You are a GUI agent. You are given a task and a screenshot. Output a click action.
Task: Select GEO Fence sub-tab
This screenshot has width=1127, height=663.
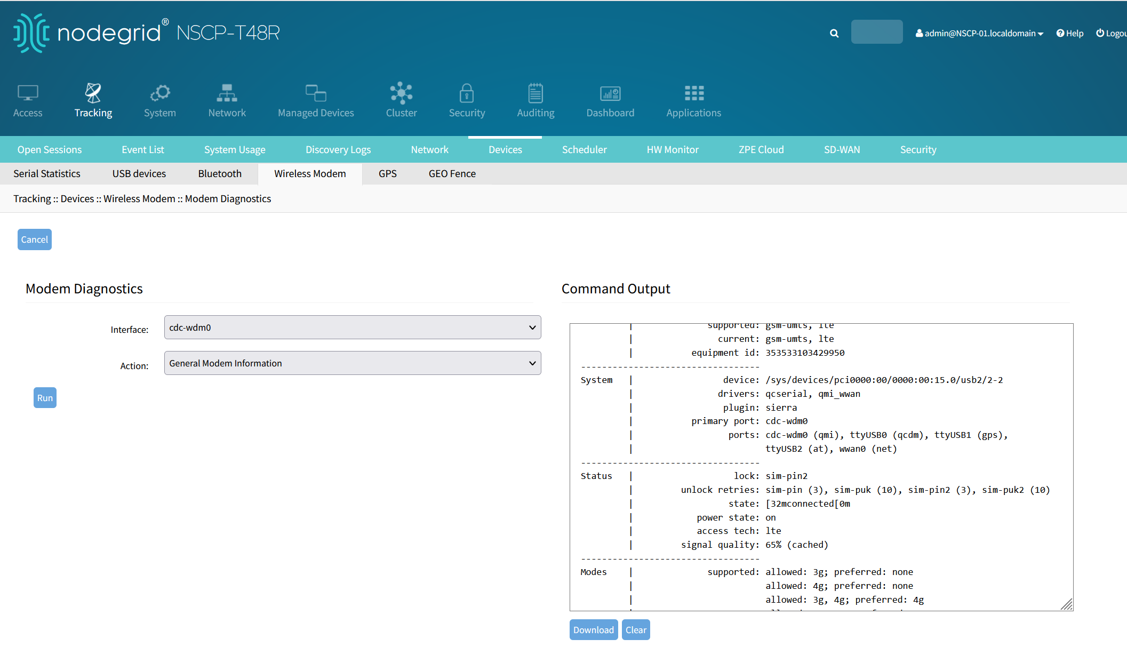point(452,174)
